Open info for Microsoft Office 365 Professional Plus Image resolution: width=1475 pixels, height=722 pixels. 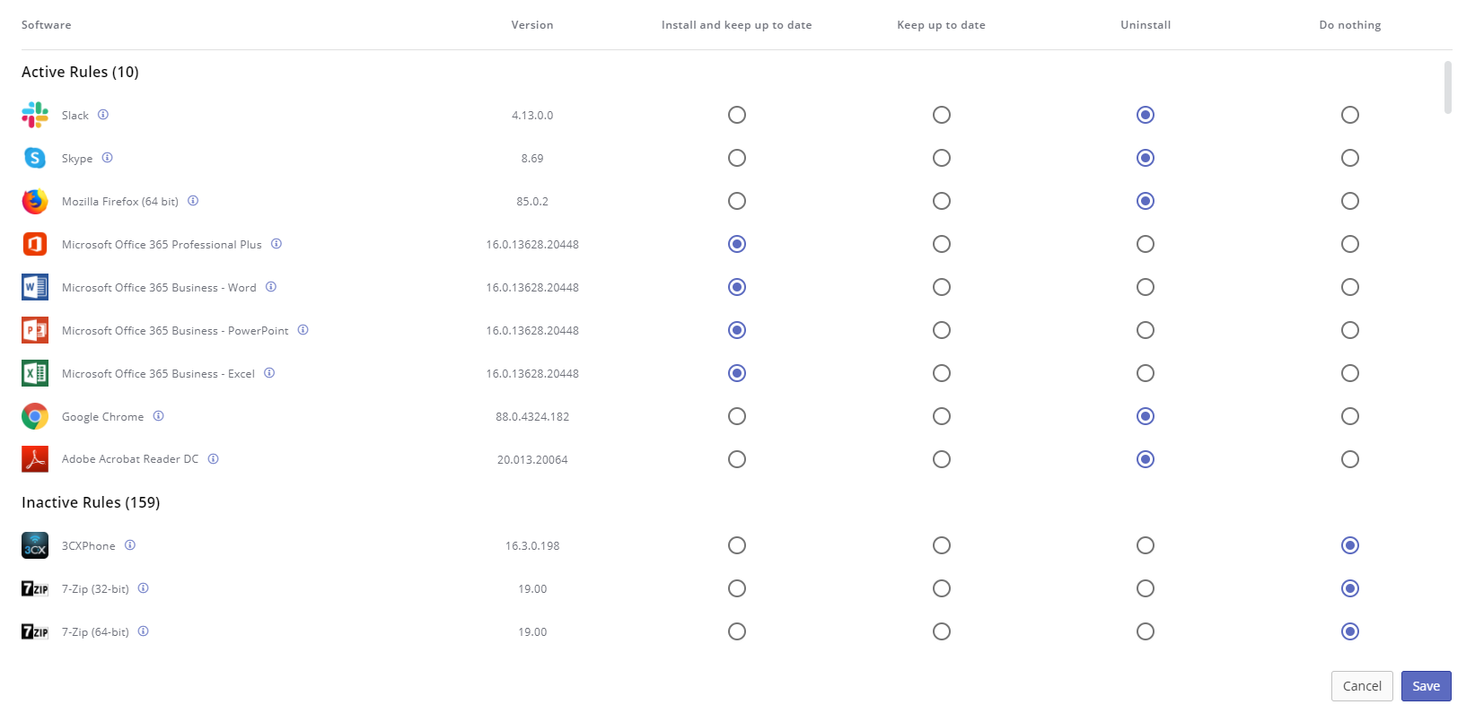pyautogui.click(x=277, y=244)
